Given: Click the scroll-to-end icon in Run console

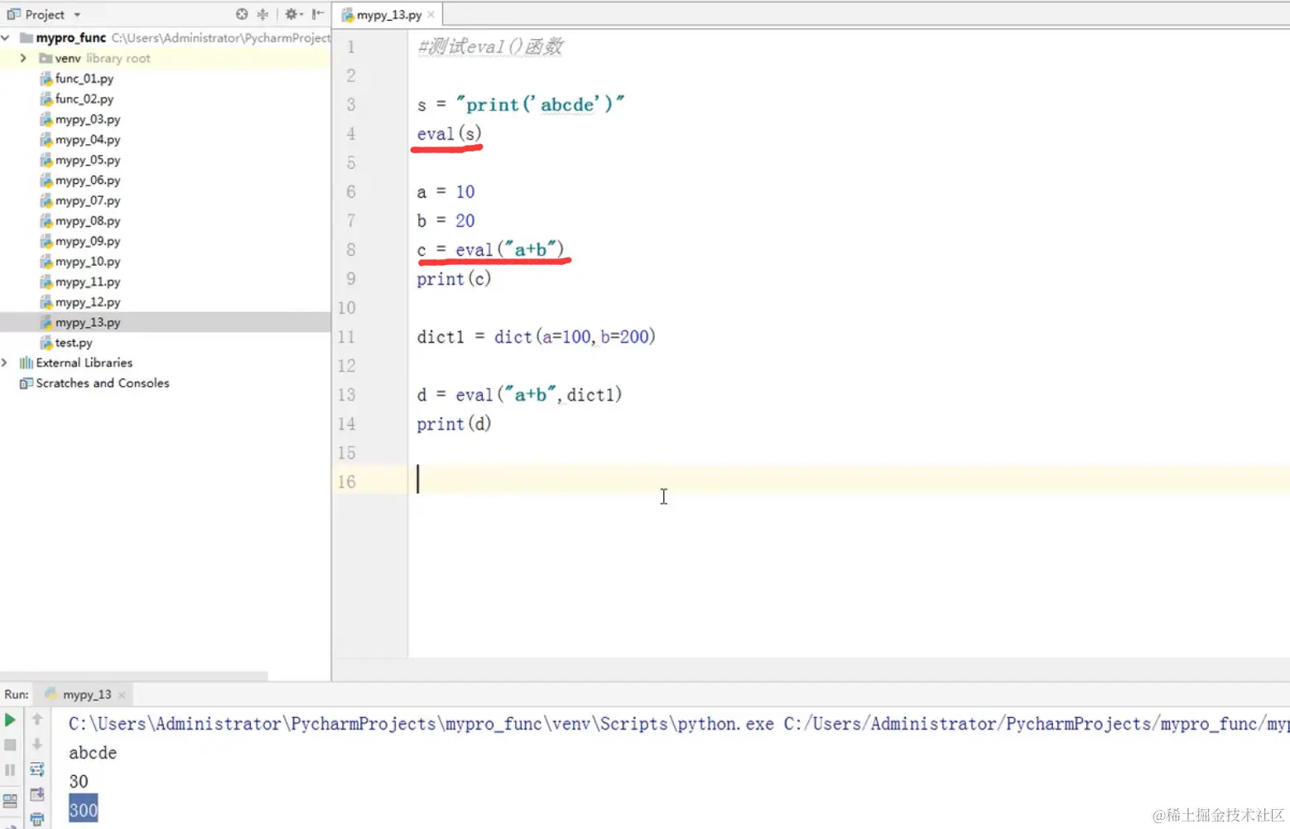Looking at the screenshot, I should click(37, 795).
